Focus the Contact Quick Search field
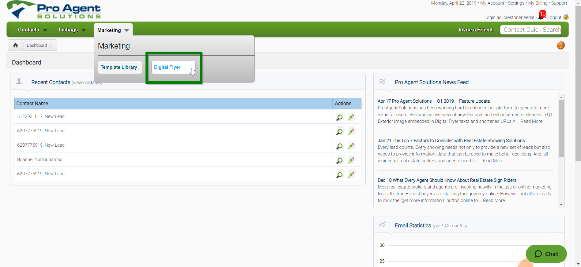Image resolution: width=581 pixels, height=267 pixels. [531, 30]
